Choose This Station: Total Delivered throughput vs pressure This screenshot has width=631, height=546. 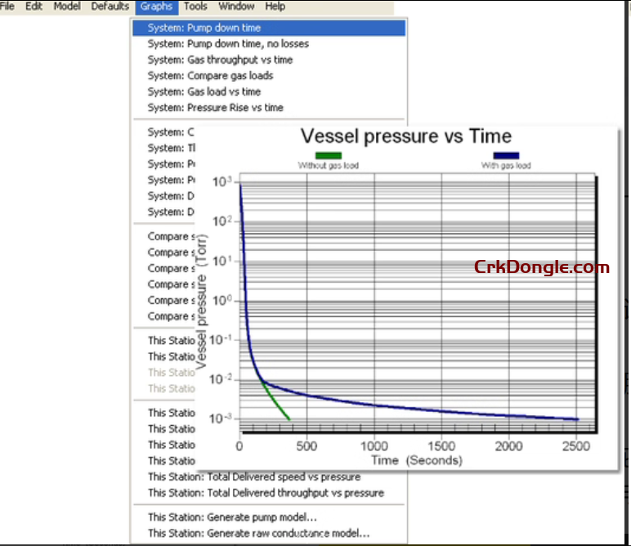pos(266,493)
